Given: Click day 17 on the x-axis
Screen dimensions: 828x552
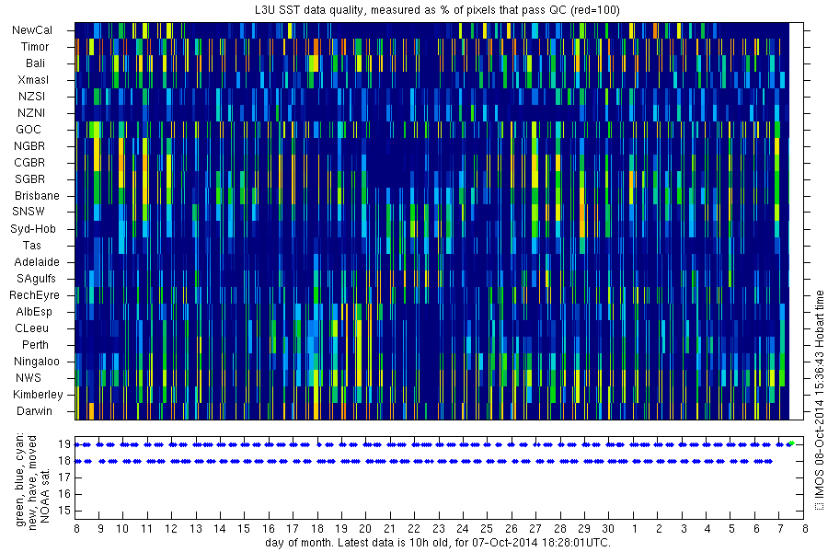Looking at the screenshot, I should pyautogui.click(x=292, y=529).
